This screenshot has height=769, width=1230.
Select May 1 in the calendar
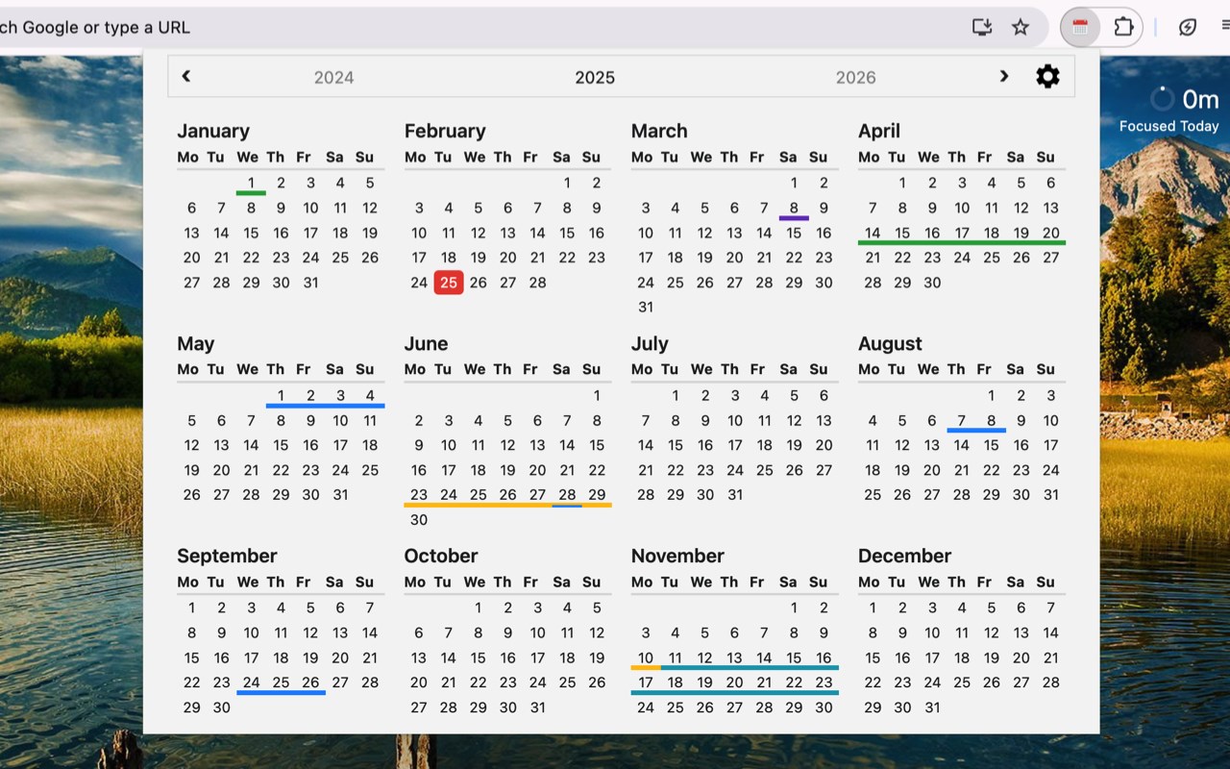[x=281, y=395]
